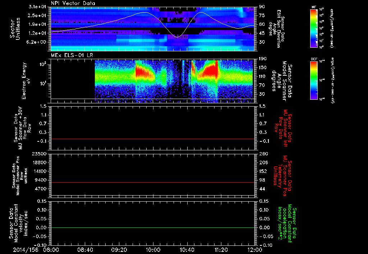Click the '11:20' time axis label
The image size is (368, 254).
point(221,250)
